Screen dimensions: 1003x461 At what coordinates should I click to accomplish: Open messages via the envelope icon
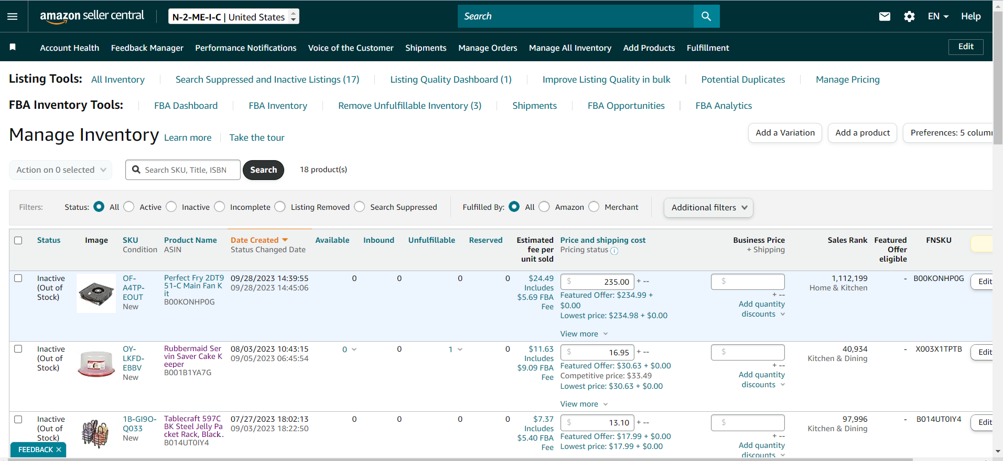point(885,16)
